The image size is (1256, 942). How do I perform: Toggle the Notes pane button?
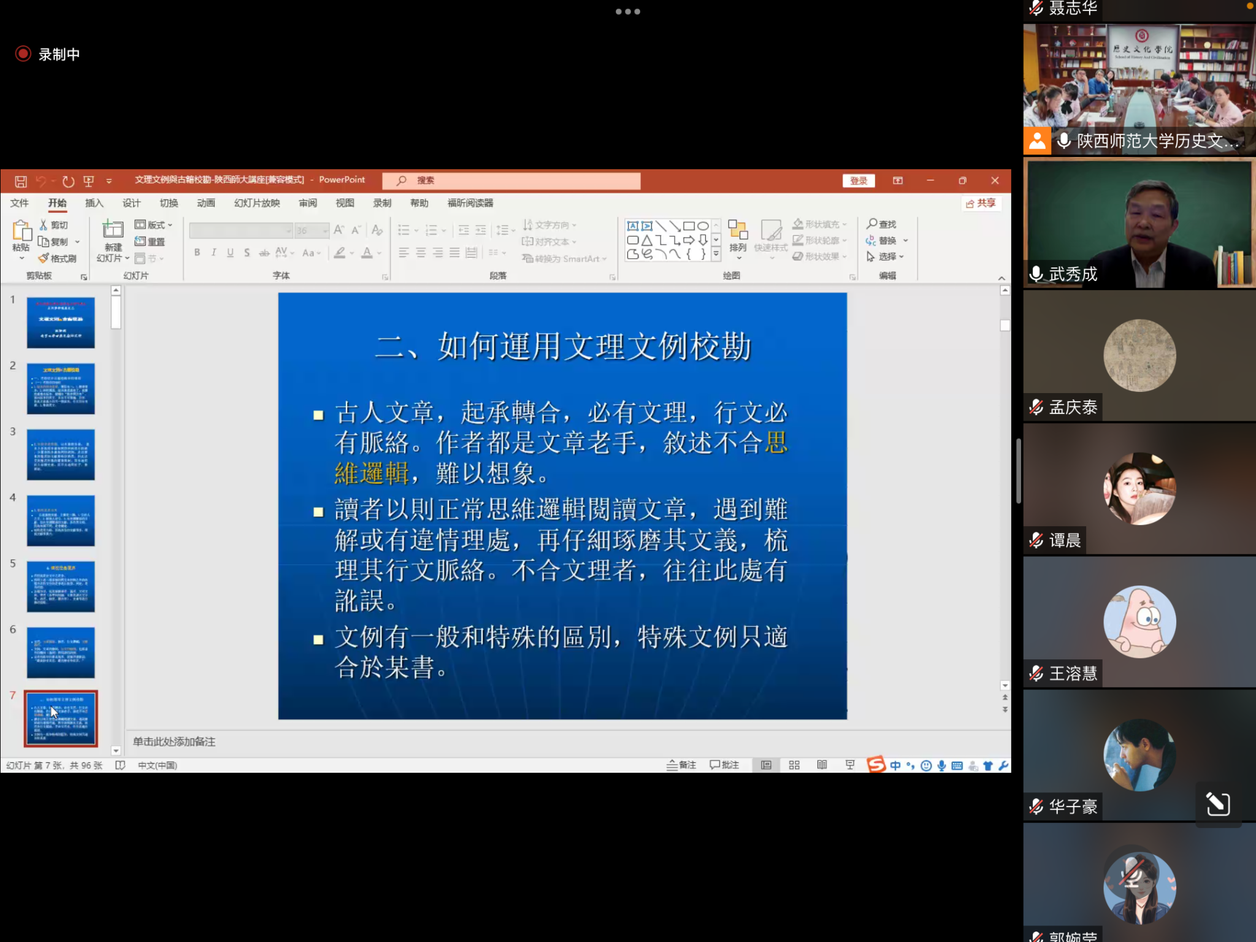(x=681, y=765)
